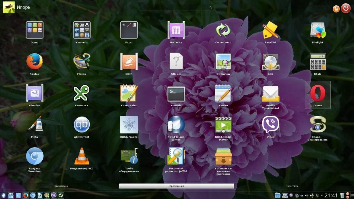
Task: Launch Pinta
Action: pos(36,125)
